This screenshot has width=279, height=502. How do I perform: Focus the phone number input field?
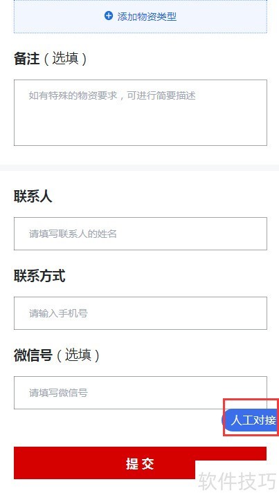[x=141, y=313]
